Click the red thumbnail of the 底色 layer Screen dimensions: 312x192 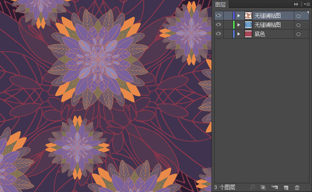click(x=248, y=34)
